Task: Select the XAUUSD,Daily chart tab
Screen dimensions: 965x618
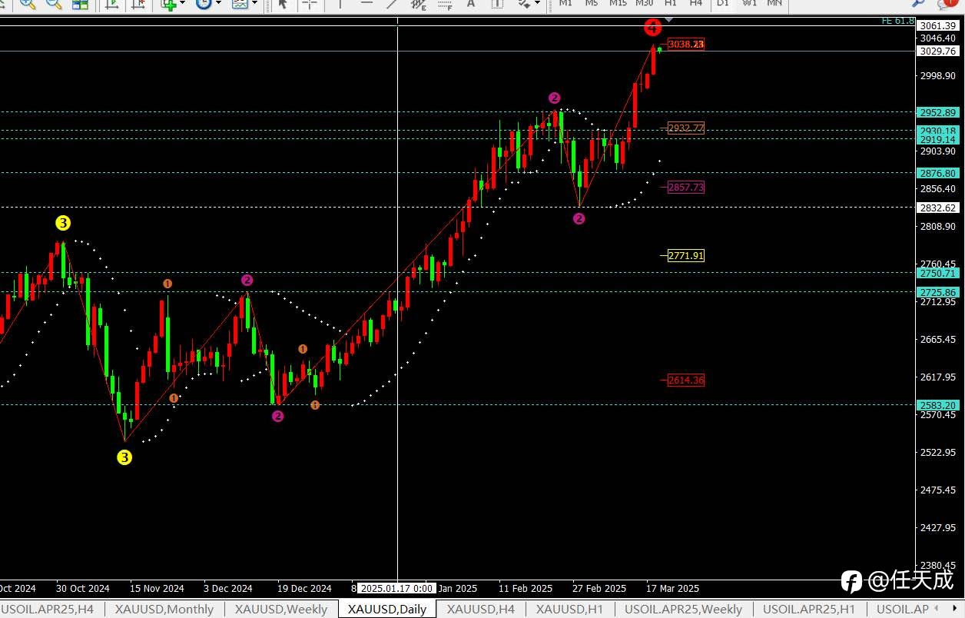Action: [x=387, y=609]
